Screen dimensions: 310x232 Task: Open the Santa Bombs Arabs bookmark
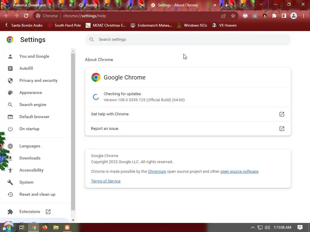point(24,25)
